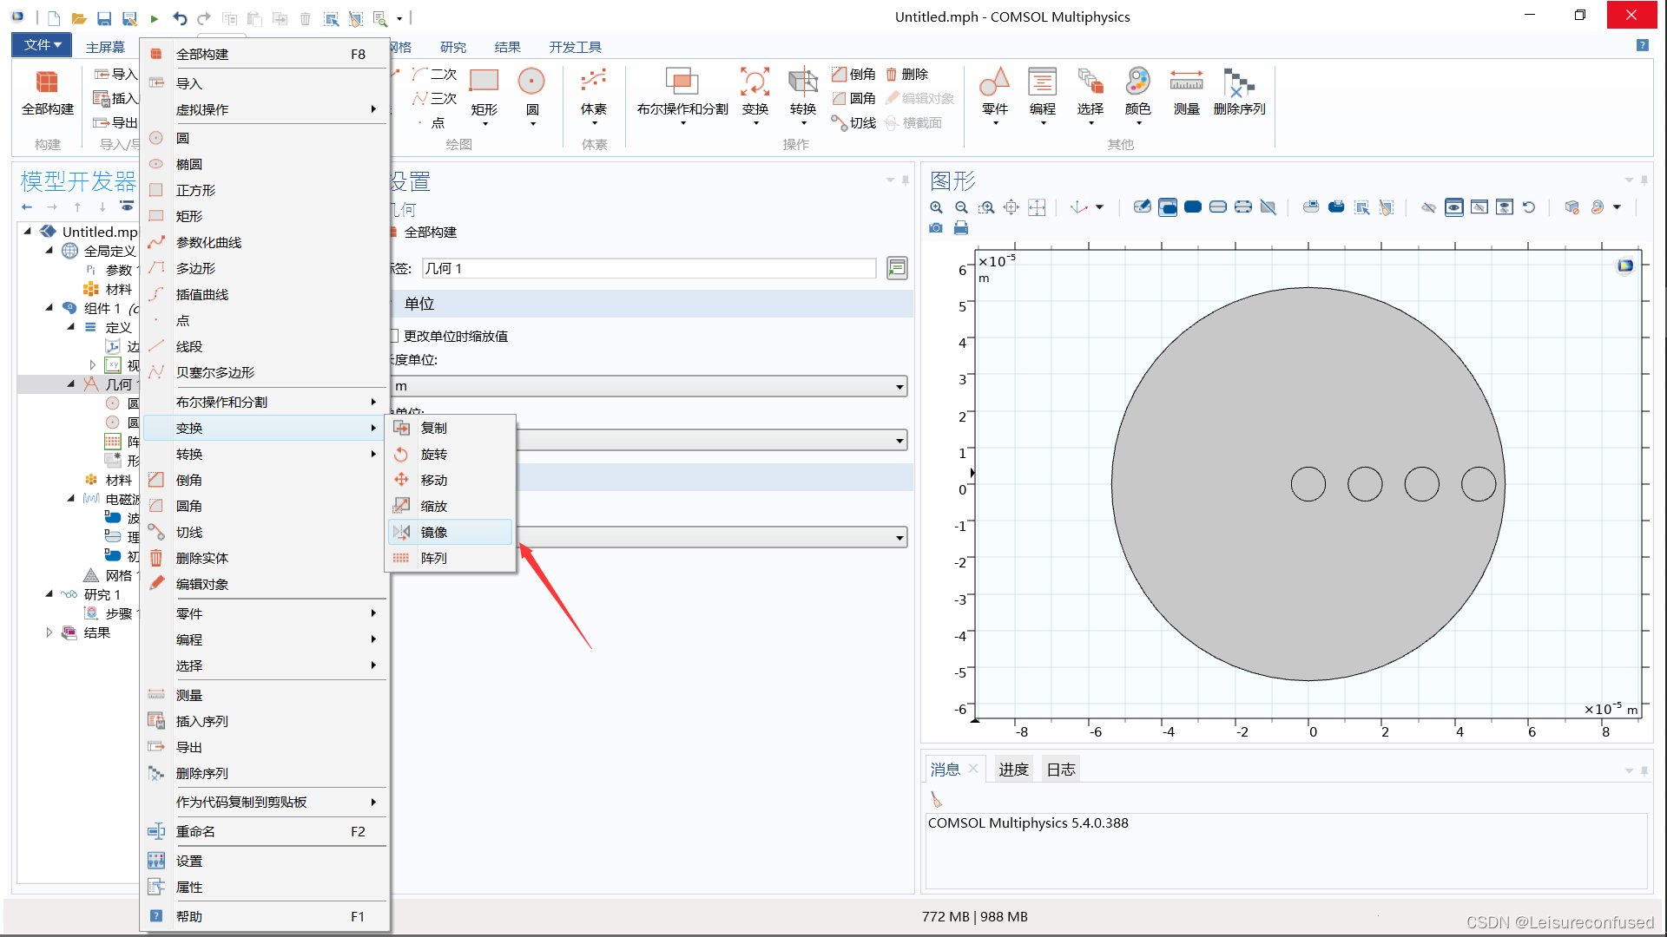
Task: Pick 缩放 (Scale) in the submenu
Action: click(450, 506)
